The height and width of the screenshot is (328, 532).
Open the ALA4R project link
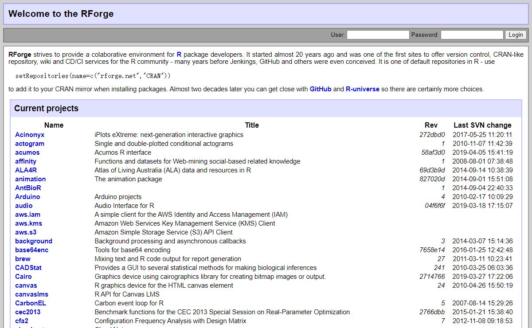26,170
